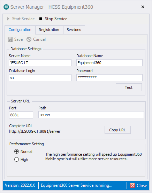Click the Equipment360 Server Service running status
152x193 pixels.
click(x=76, y=185)
